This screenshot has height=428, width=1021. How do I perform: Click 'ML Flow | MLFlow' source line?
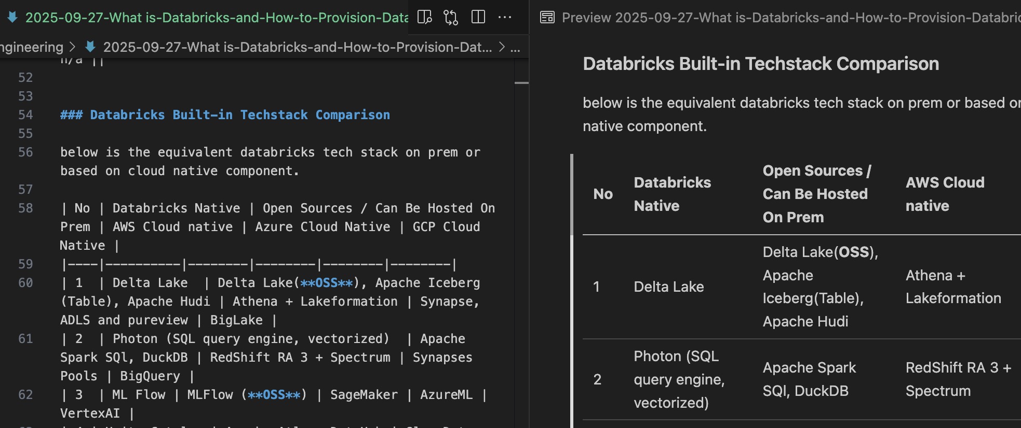click(x=273, y=404)
